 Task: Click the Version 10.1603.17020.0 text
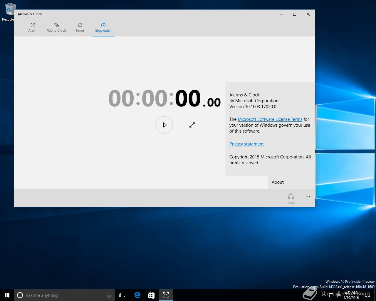[x=253, y=107]
